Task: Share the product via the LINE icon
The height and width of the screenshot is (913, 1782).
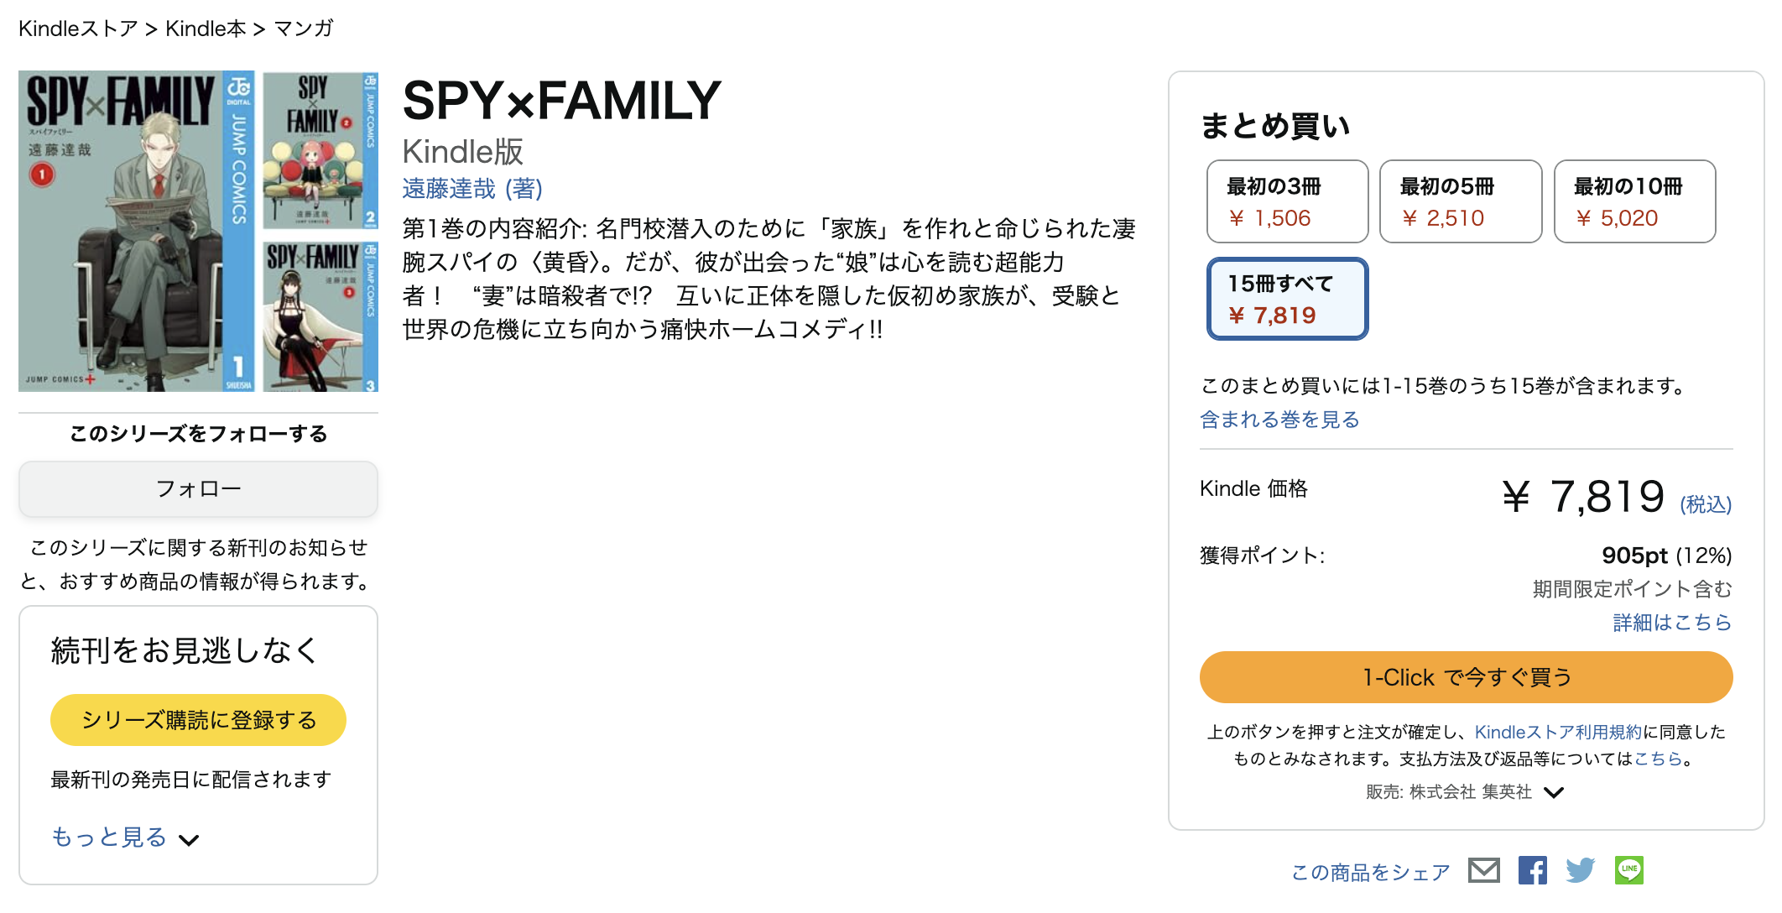Action: point(1629,871)
